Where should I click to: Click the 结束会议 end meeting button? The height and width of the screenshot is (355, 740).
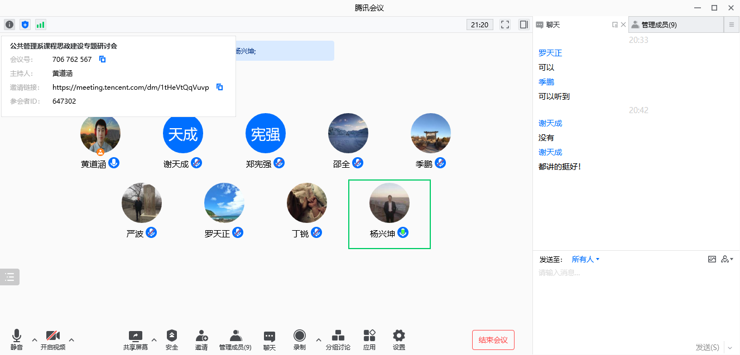[493, 339]
